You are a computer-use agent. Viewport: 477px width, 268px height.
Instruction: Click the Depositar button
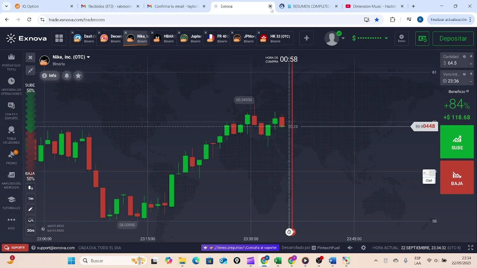[x=453, y=38]
